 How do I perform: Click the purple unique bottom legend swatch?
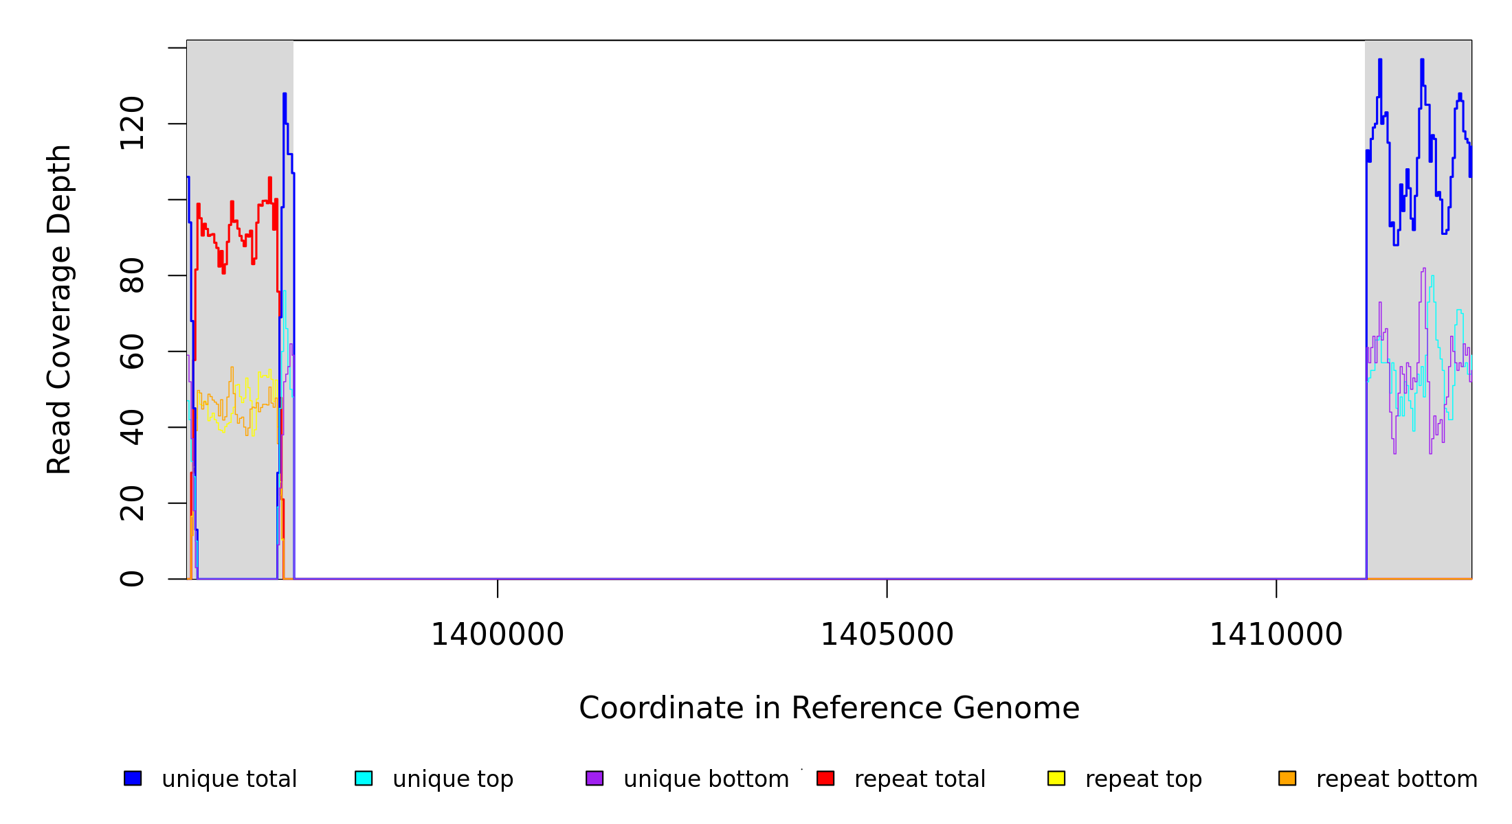tap(594, 778)
